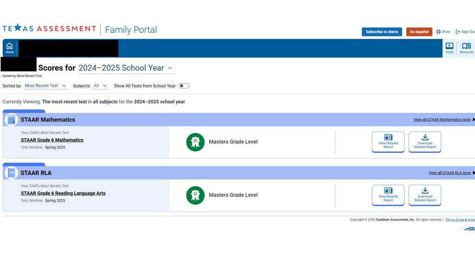Screen dimensions: 475x267
Task: Toggle Show All Tests from School Year
Action: point(184,86)
